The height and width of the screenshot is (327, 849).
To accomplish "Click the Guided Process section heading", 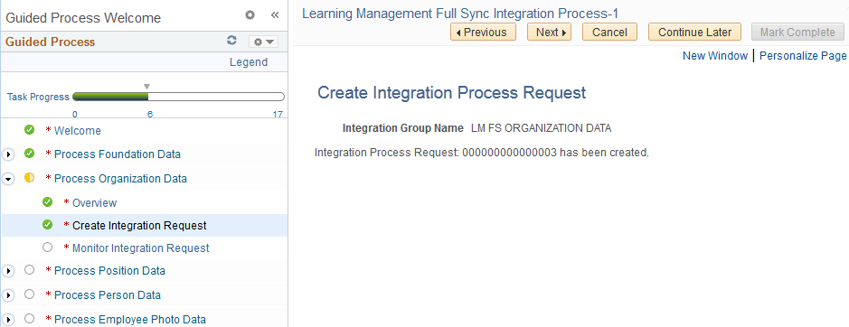I will (x=51, y=42).
